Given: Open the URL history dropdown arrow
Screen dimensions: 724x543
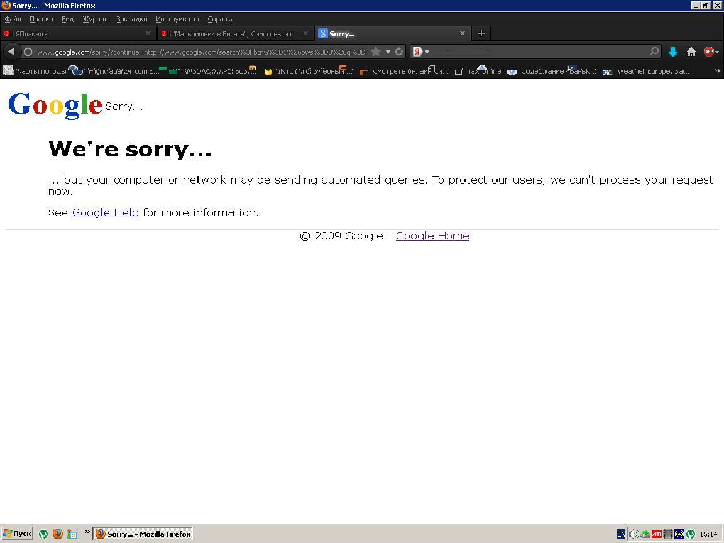Looking at the screenshot, I should [388, 52].
